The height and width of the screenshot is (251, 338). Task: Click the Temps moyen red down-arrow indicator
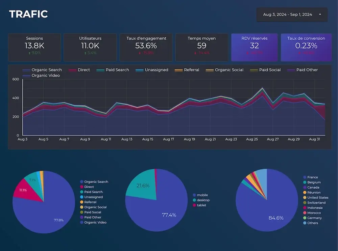[195, 53]
